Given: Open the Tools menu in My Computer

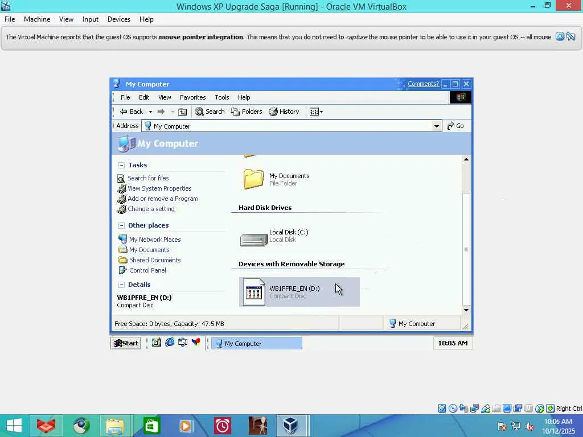Looking at the screenshot, I should pyautogui.click(x=221, y=97).
